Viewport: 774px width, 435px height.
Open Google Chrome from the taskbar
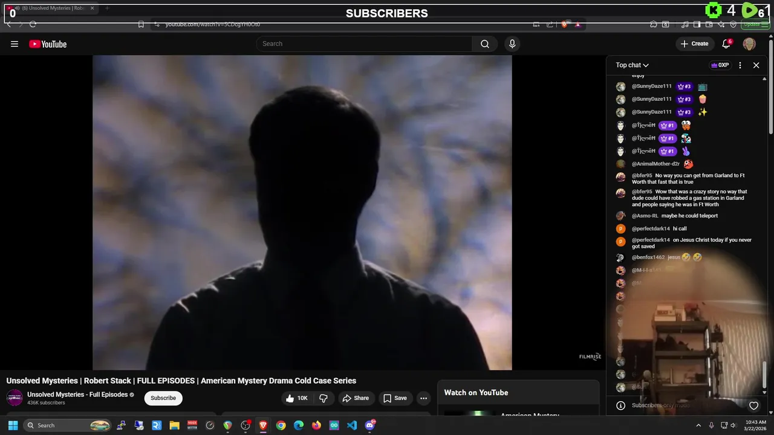(281, 425)
